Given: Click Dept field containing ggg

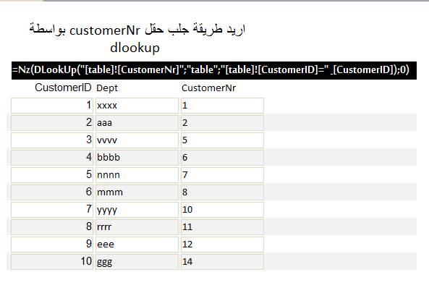Looking at the screenshot, I should (137, 262).
